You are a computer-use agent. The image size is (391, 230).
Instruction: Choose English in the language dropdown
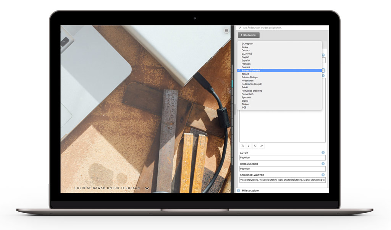coord(246,57)
